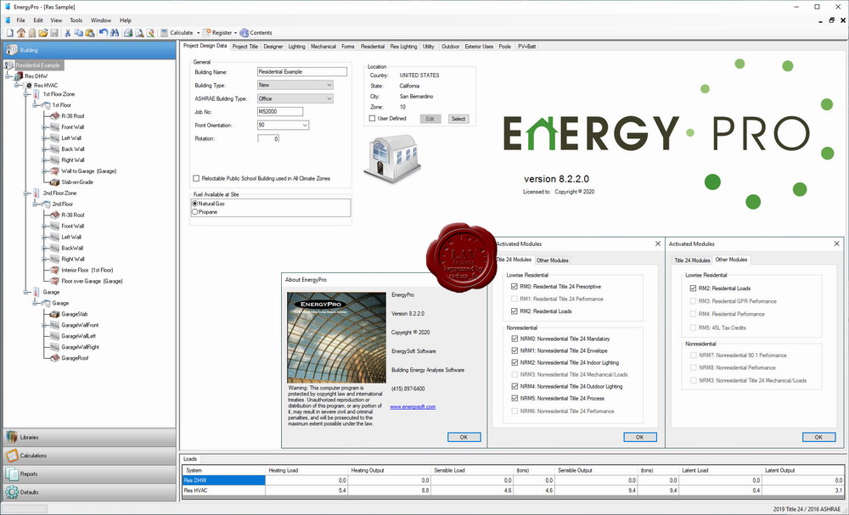Toggle NRM1 Nonresidential Title 24 Envelope
This screenshot has height=515, width=849.
pyautogui.click(x=514, y=350)
